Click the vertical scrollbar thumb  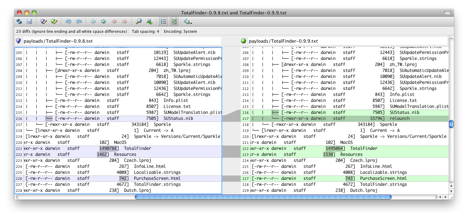pos(451,124)
